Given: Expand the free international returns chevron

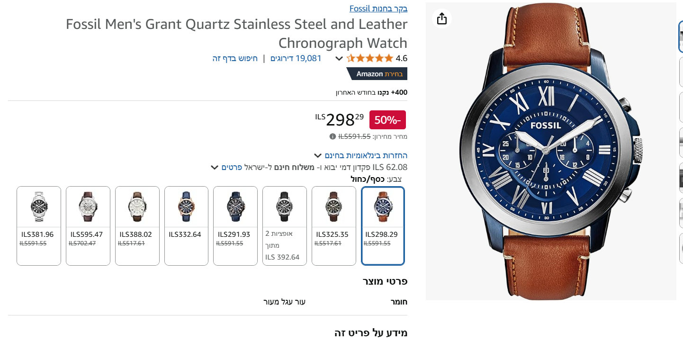Looking at the screenshot, I should tap(318, 155).
